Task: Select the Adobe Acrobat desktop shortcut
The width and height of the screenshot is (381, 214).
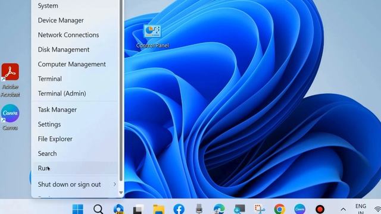Action: pos(10,80)
